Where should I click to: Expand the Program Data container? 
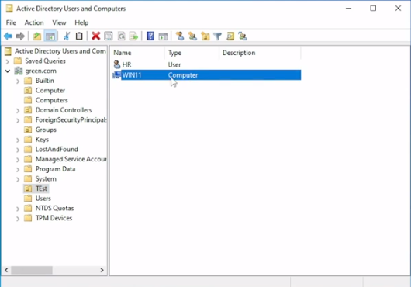pos(18,169)
